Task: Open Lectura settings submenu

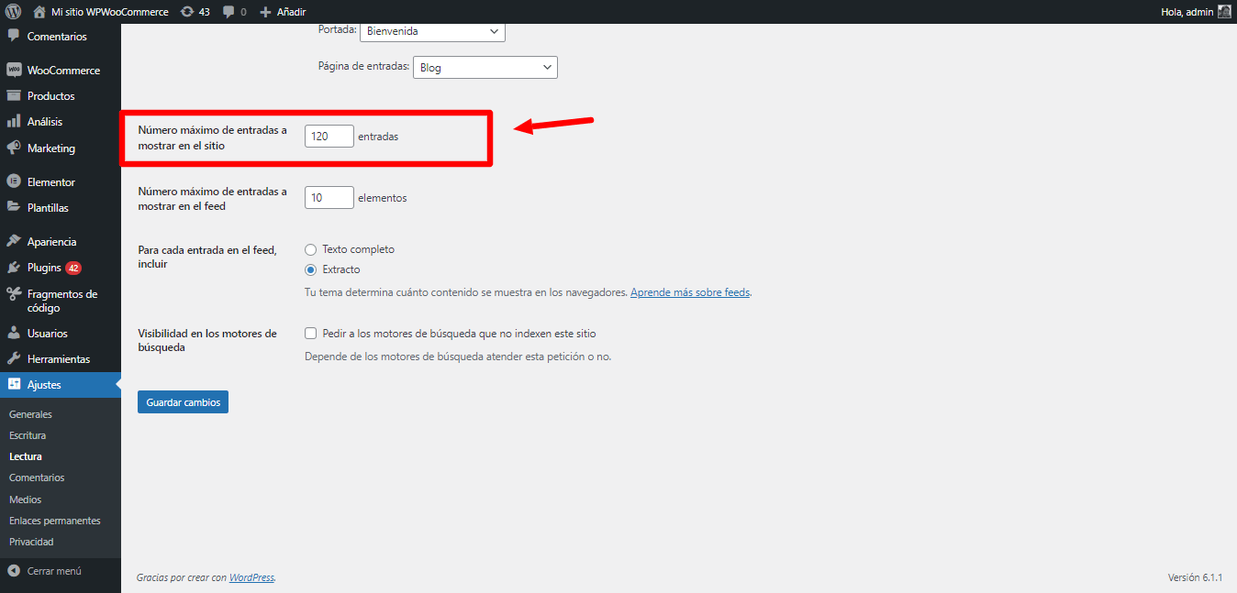Action: [26, 456]
